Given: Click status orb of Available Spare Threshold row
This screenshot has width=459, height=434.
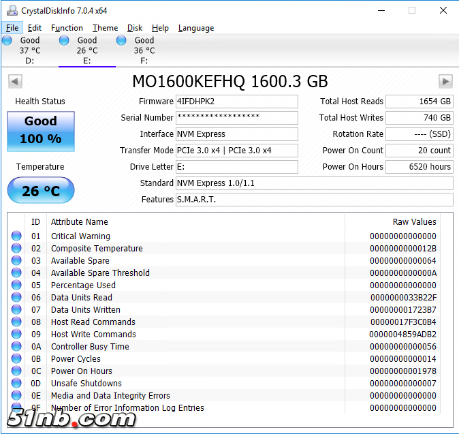Looking at the screenshot, I should pos(16,273).
